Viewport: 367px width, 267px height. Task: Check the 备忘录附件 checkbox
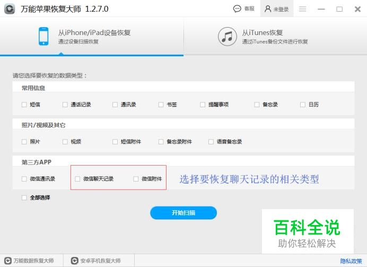point(161,142)
